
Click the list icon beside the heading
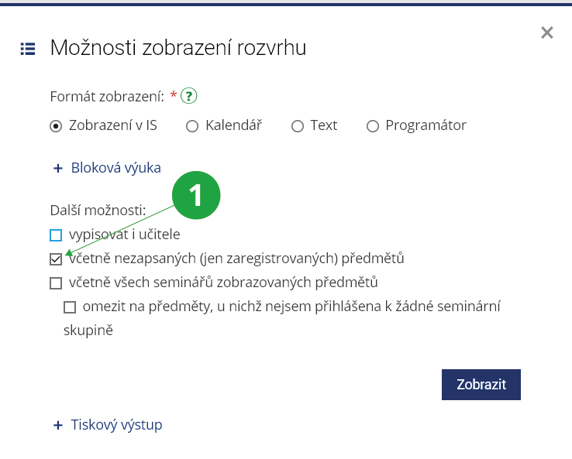(x=28, y=50)
